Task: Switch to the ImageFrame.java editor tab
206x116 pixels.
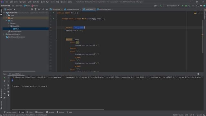Action: tap(73, 9)
